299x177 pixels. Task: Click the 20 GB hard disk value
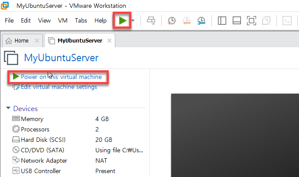[104, 140]
